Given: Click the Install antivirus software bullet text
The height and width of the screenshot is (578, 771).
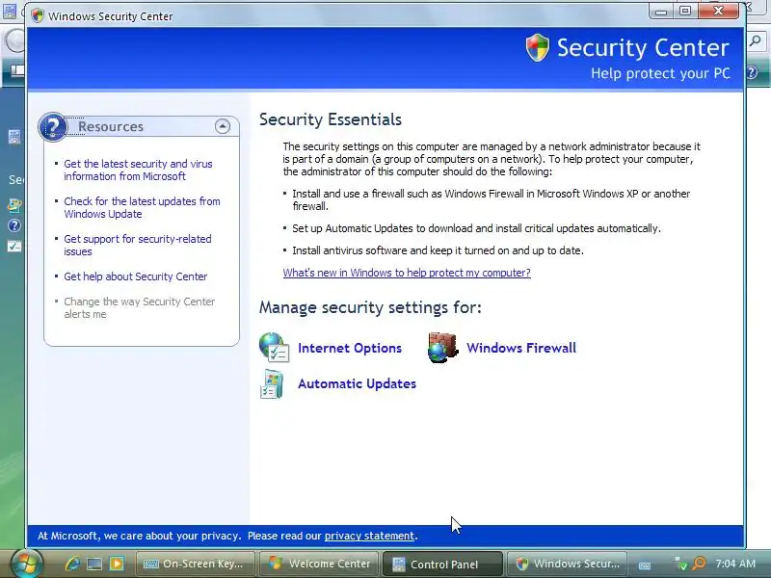Looking at the screenshot, I should [438, 250].
